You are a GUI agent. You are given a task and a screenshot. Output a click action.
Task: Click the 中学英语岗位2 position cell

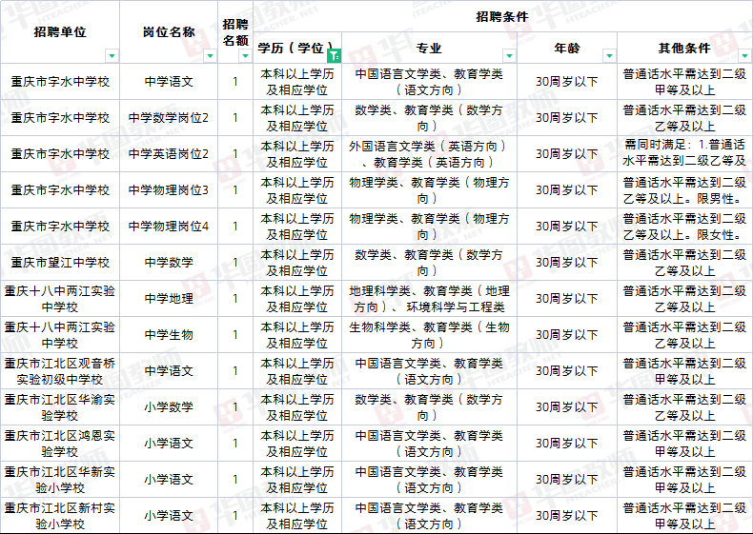pos(169,154)
